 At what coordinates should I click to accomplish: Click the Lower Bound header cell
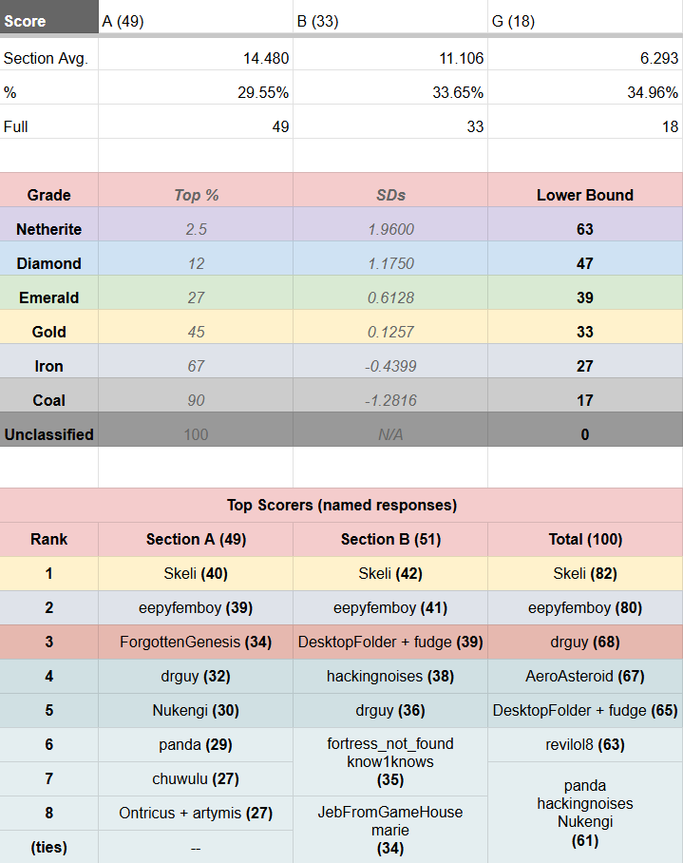pyautogui.click(x=585, y=190)
